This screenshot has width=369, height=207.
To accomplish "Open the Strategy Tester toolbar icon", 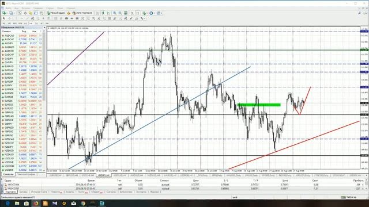I will 41,13.
